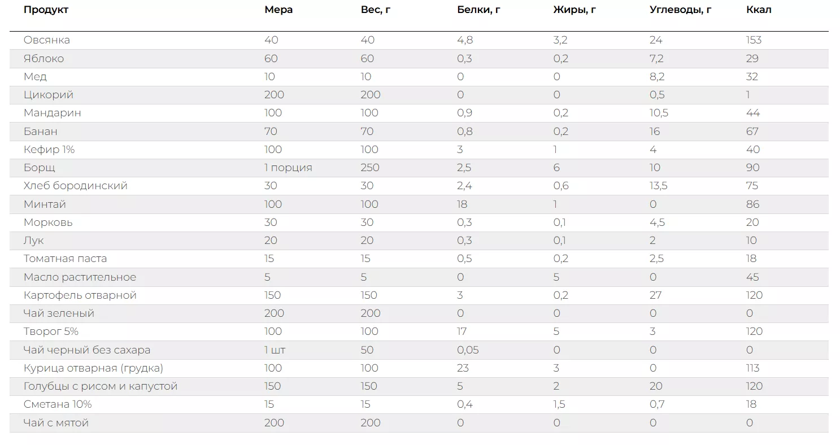Click the 'Вес, г' column header
Screen dimensions: 840x445
click(x=376, y=10)
